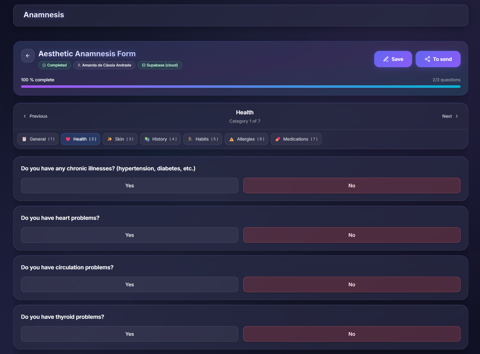The image size is (480, 354).
Task: Click the heart icon in Health tab
Action: click(68, 139)
